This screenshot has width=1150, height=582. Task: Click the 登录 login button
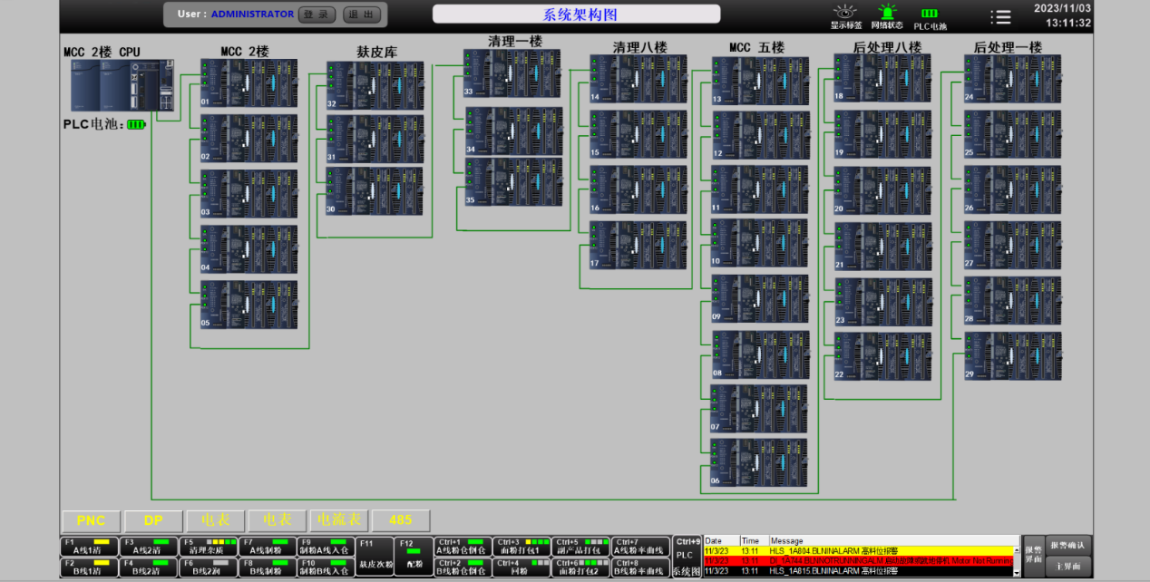[317, 15]
